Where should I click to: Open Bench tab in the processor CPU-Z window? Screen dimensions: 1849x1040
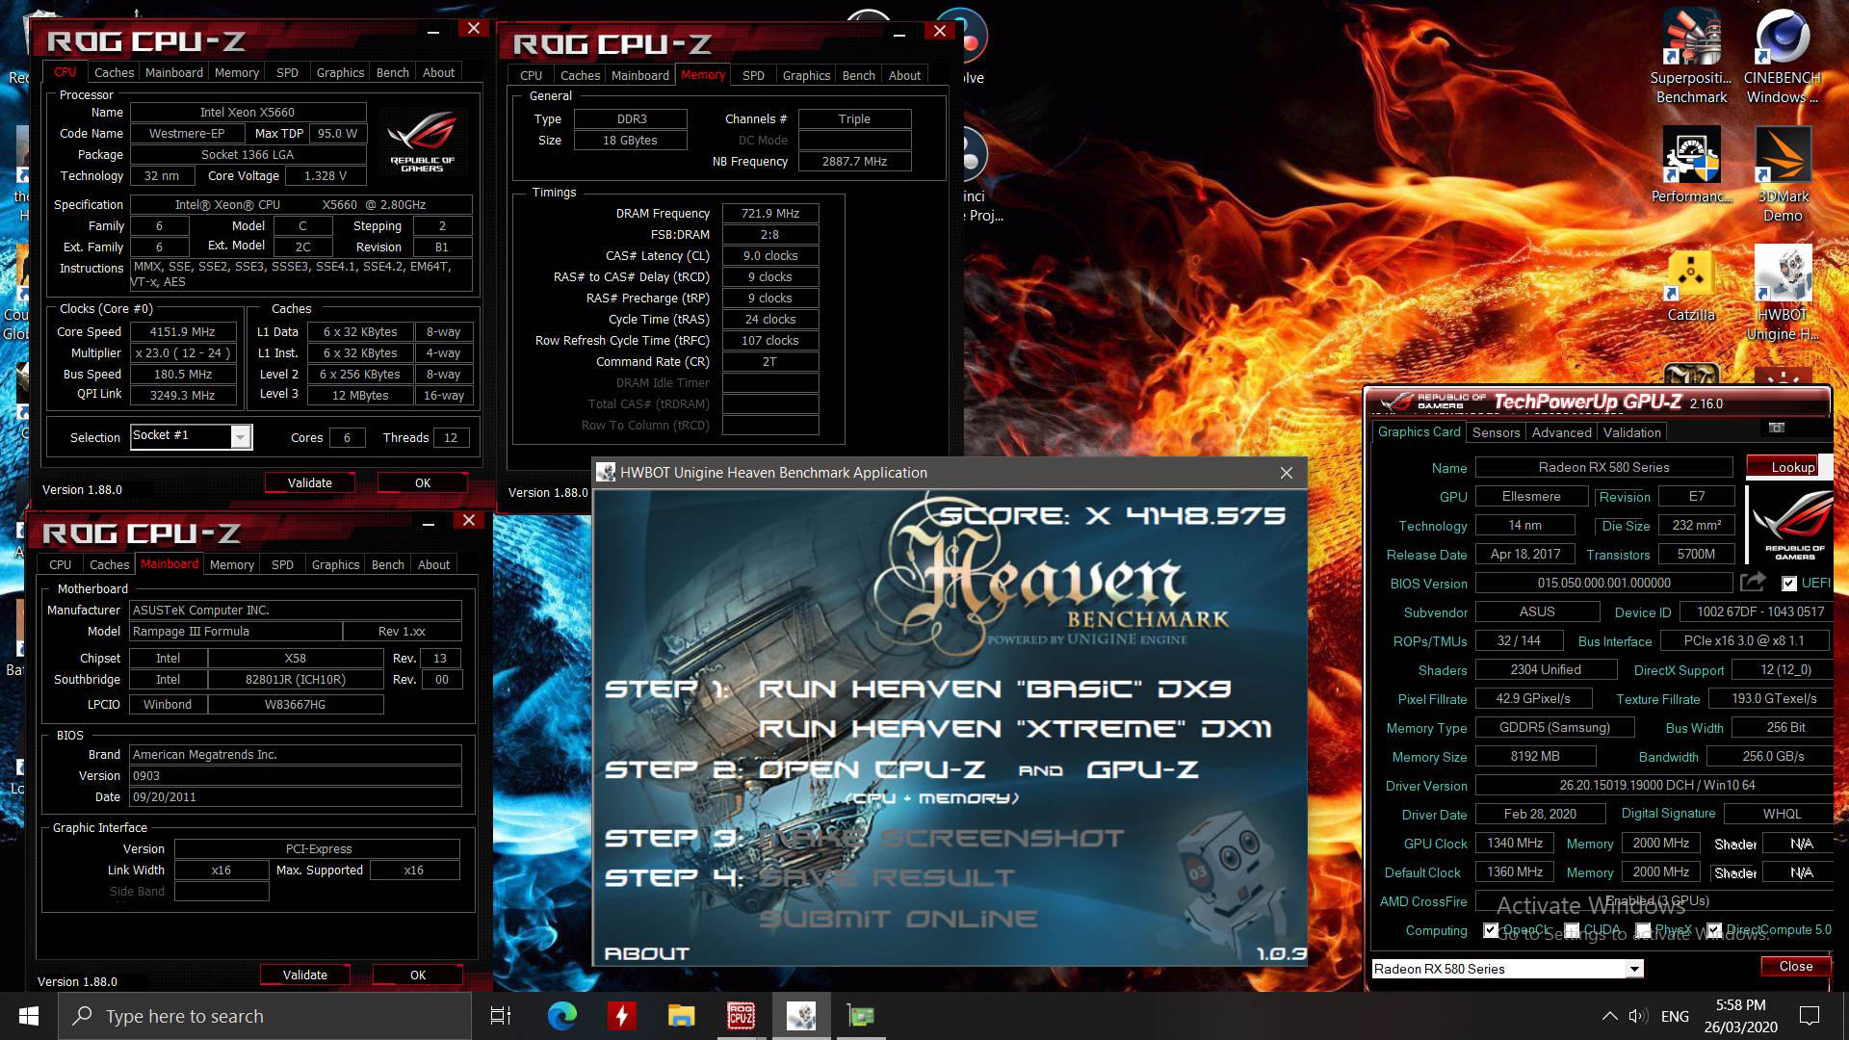392,72
